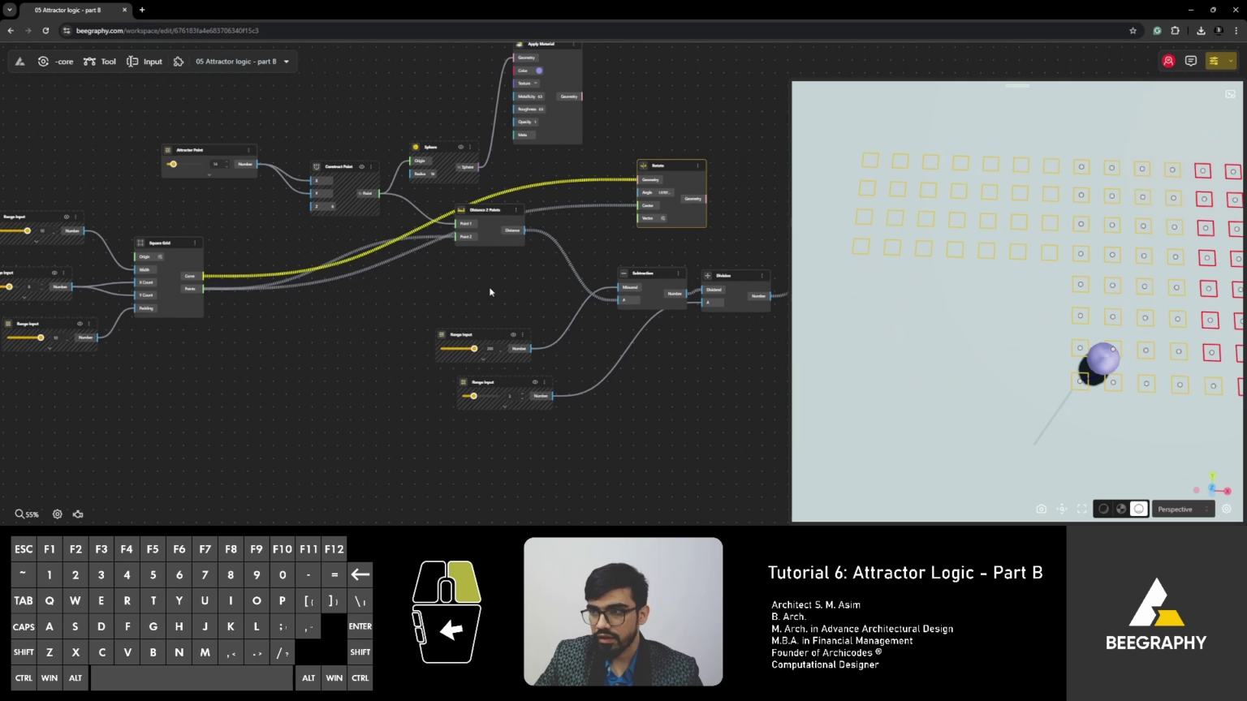This screenshot has width=1247, height=701.
Task: Switch viewport to wireframe shading mode
Action: (x=1103, y=509)
